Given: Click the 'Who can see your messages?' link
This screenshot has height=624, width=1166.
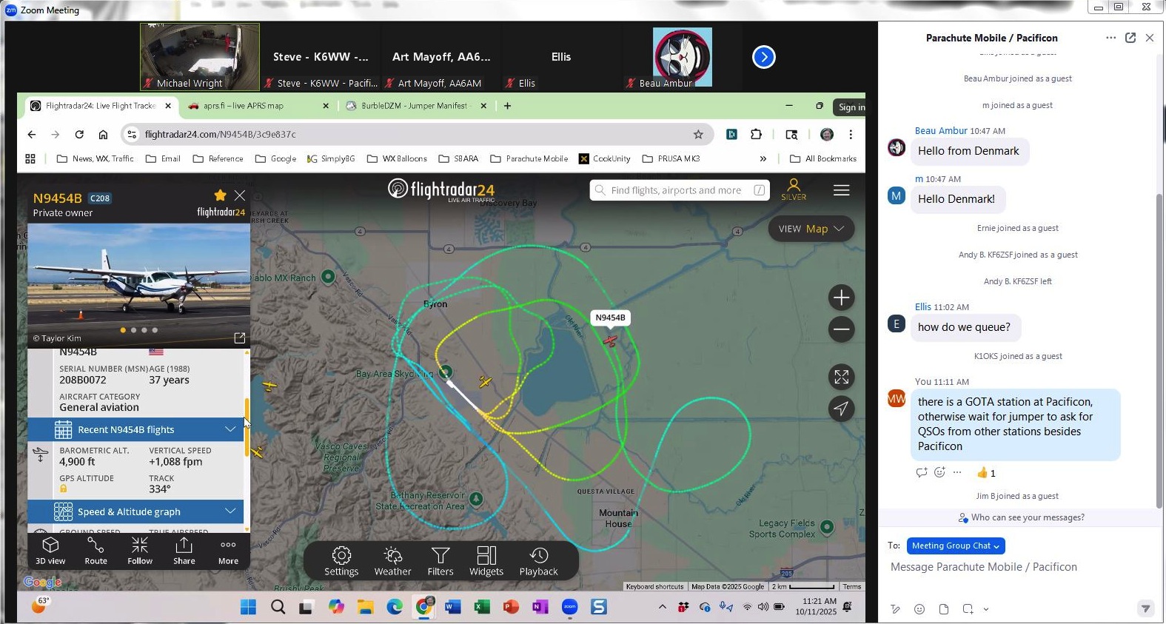Looking at the screenshot, I should pyautogui.click(x=1027, y=517).
